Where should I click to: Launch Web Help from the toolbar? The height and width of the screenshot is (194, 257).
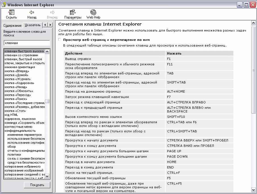(x=93, y=12)
